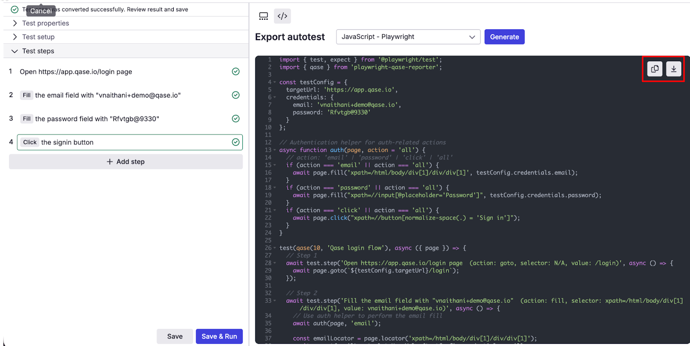Click the status checkmark for step 1
Screen dimensions: 690x346
[x=235, y=72]
